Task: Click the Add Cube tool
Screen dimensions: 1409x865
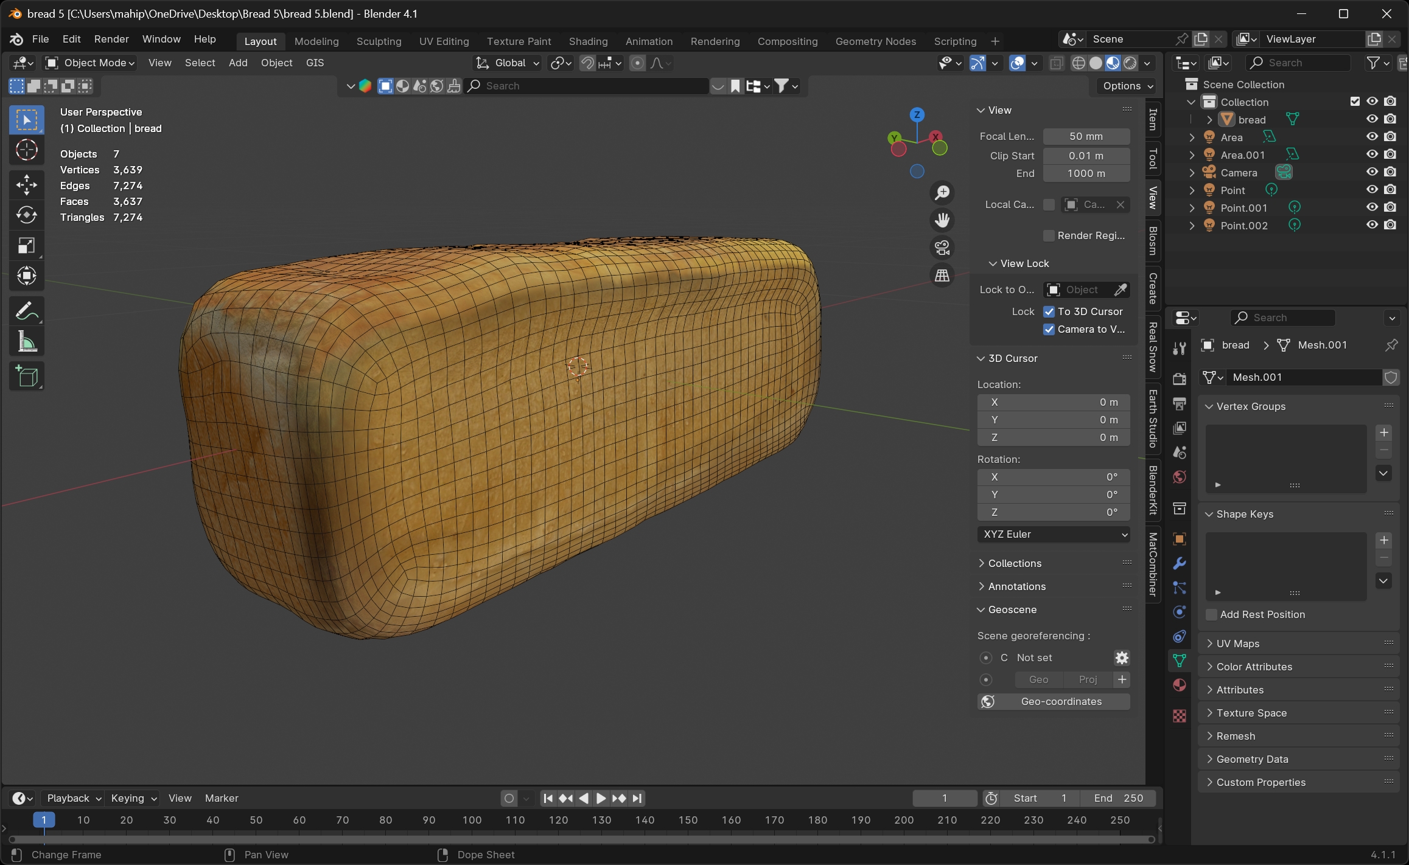Action: pyautogui.click(x=26, y=376)
